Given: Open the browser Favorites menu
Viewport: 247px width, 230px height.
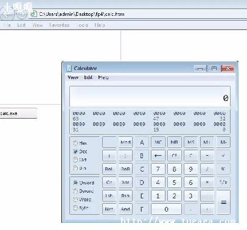Looking at the screenshot, I should (60, 25).
